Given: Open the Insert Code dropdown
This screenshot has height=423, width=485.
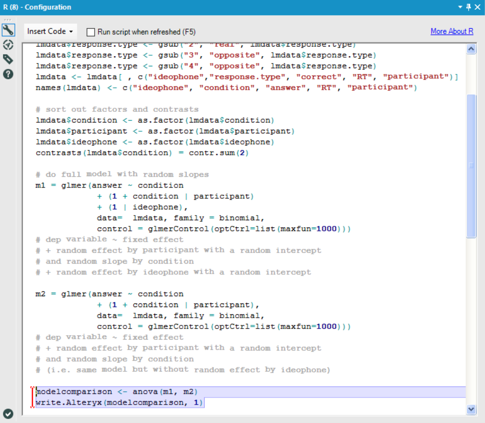Looking at the screenshot, I should tap(50, 31).
